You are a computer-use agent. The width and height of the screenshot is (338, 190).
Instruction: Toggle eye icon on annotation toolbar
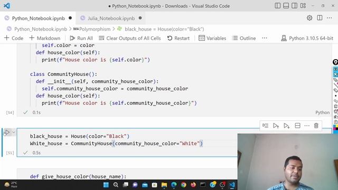(336, 69)
